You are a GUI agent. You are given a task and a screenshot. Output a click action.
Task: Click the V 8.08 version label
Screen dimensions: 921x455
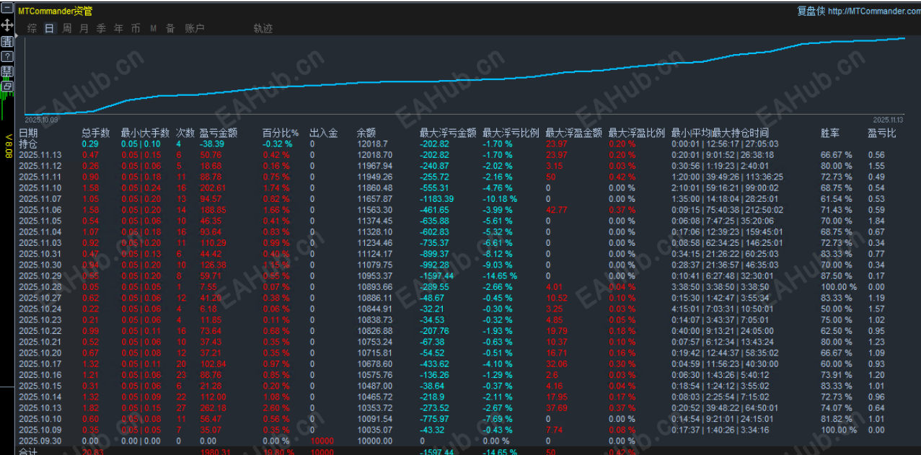pyautogui.click(x=8, y=146)
